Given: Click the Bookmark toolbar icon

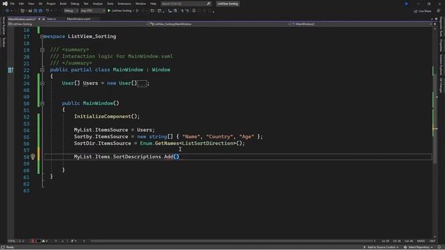Looking at the screenshot, I should [194, 11].
